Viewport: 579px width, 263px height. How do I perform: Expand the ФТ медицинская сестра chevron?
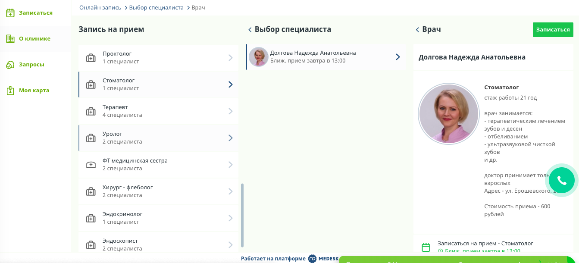(x=231, y=165)
